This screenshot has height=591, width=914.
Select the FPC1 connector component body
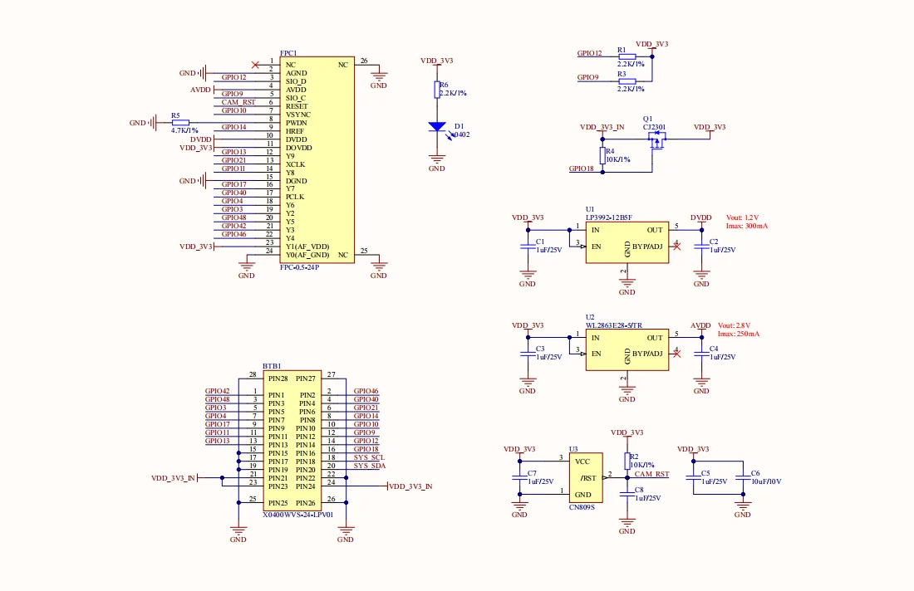point(317,159)
